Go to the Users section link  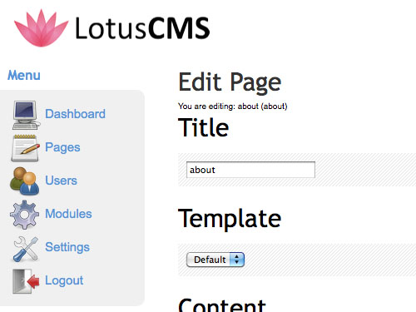pyautogui.click(x=61, y=181)
